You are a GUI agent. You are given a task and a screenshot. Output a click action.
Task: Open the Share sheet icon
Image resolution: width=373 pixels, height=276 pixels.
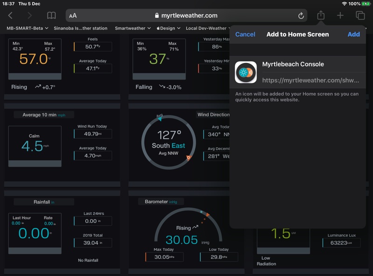321,15
